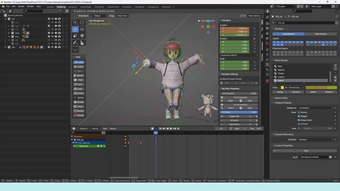The width and height of the screenshot is (340, 191).
Task: Open the IK Solver Standard dropdown
Action: [316, 140]
